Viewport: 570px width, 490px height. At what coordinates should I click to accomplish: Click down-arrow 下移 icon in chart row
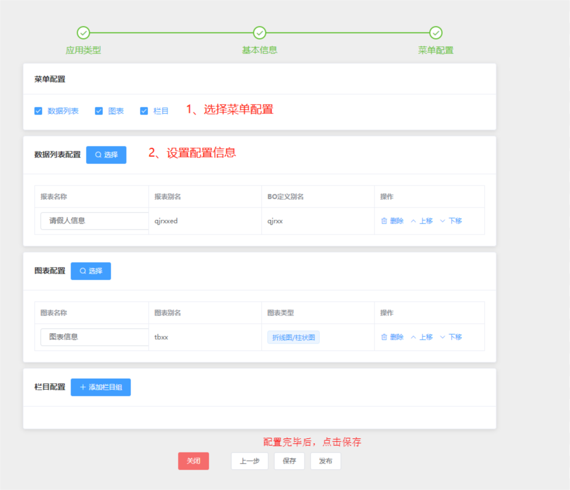(442, 337)
